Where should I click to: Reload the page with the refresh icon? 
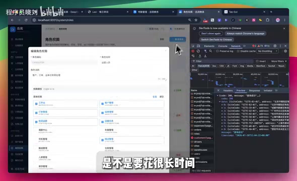(26, 20)
